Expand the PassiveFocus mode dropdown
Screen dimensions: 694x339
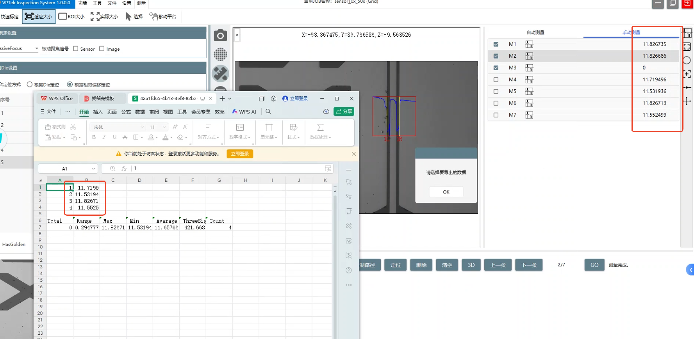(37, 49)
